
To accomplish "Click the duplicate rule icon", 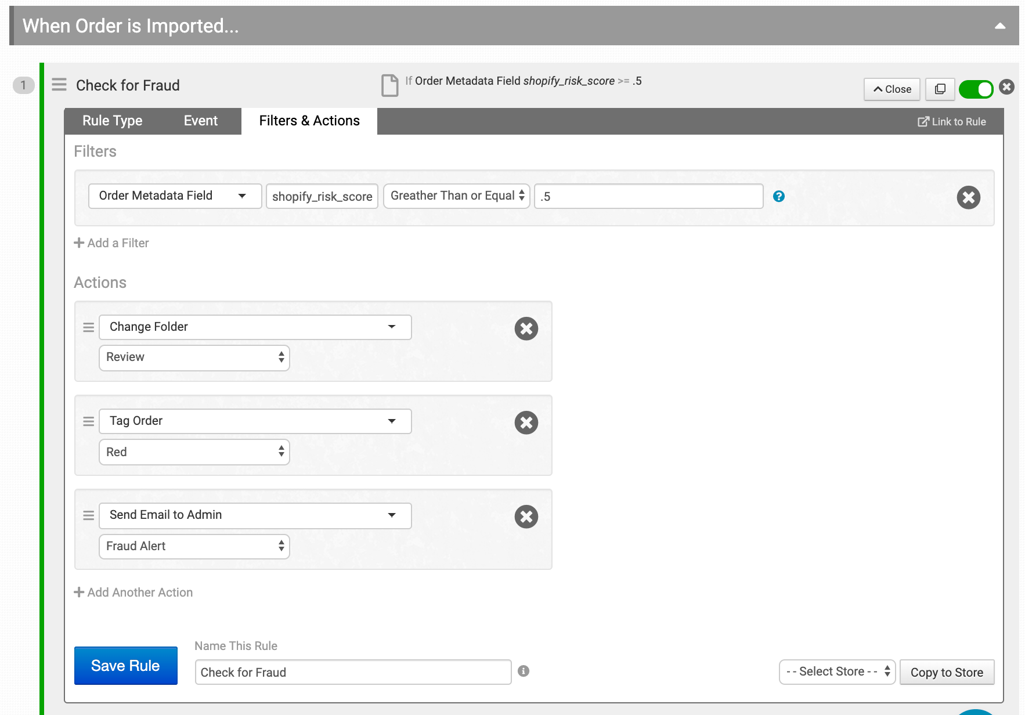I will 940,89.
